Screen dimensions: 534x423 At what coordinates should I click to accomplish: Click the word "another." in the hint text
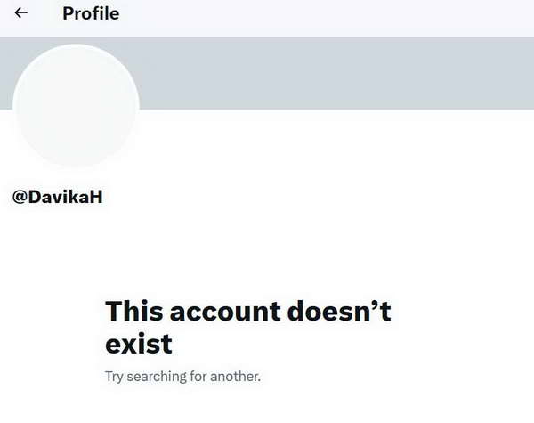pos(235,377)
